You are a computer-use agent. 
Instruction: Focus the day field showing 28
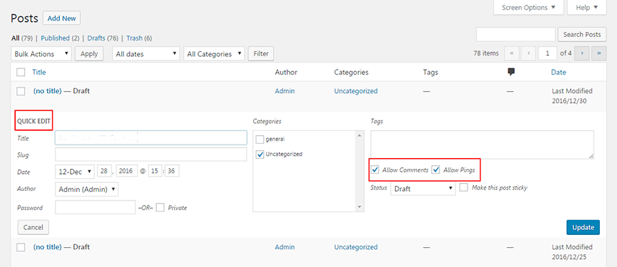click(105, 171)
